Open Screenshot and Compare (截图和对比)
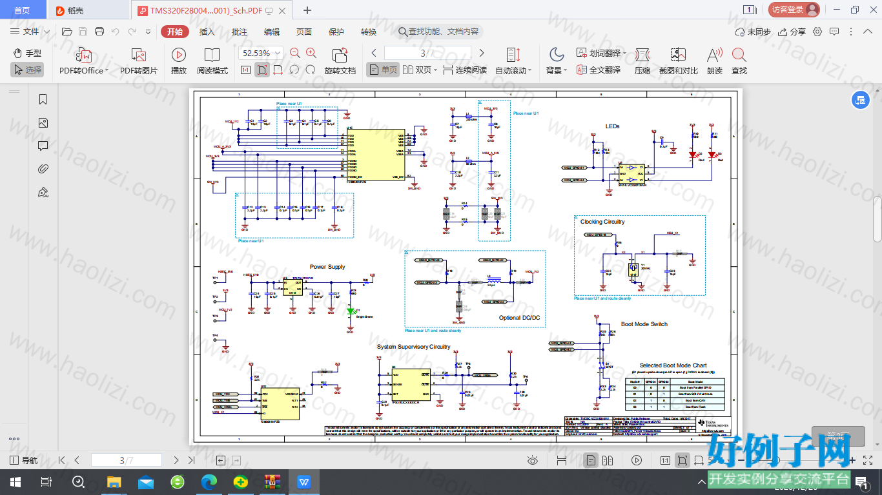Viewport: 882px width, 495px height. click(x=678, y=61)
